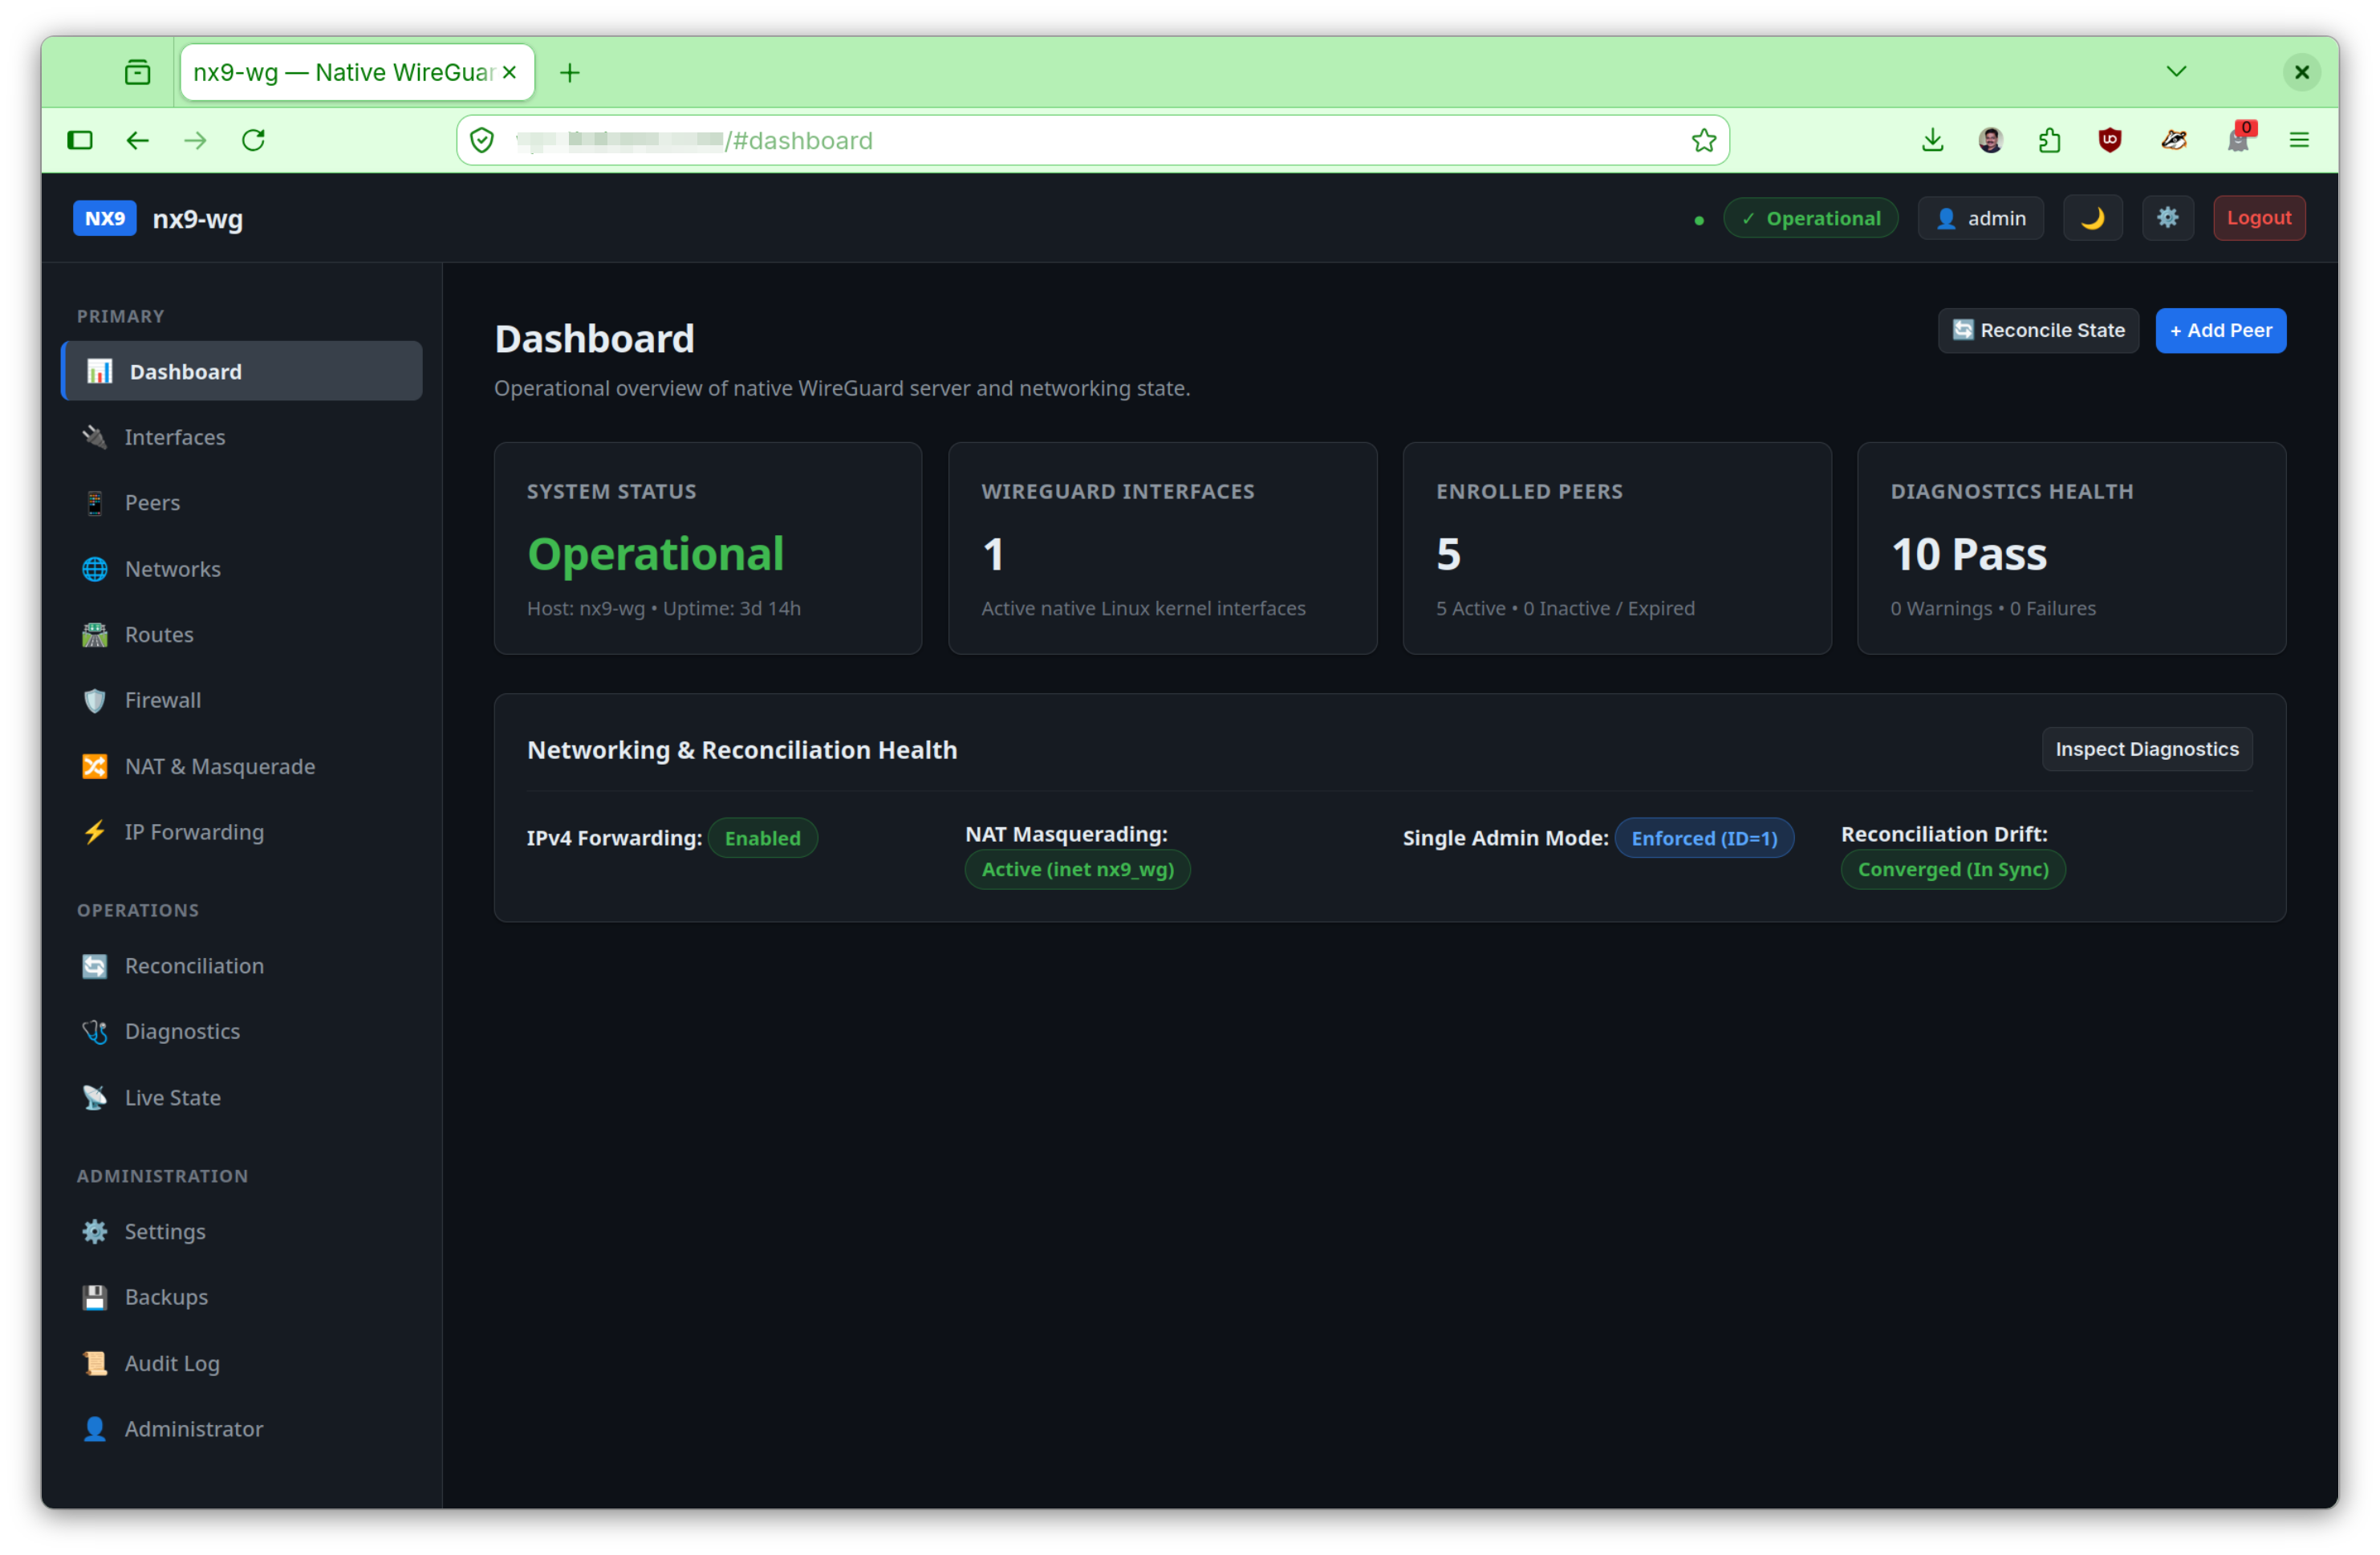The image size is (2380, 1555).
Task: Click the Enabled IPv4 forwarding badge
Action: coord(762,838)
